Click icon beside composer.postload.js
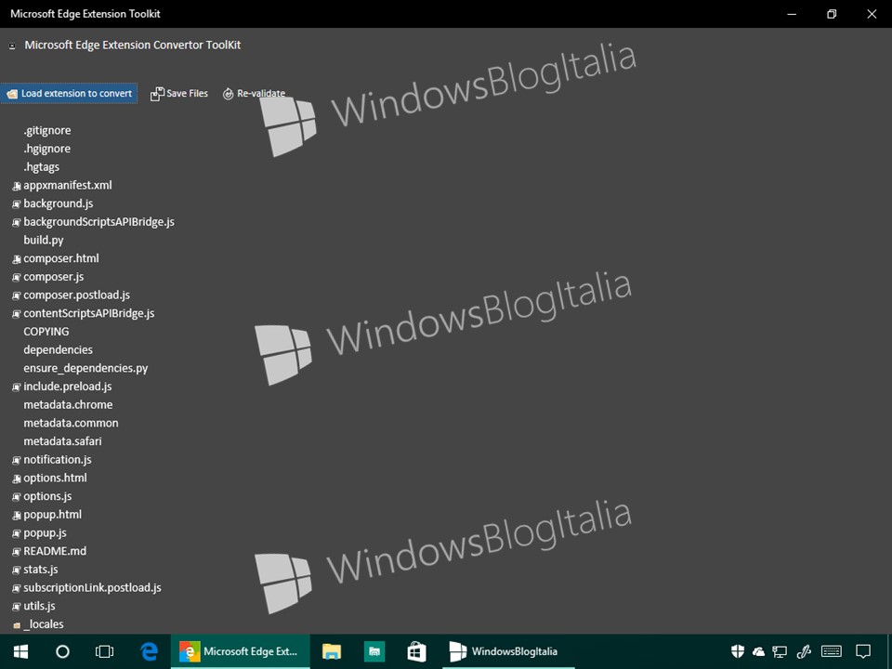The width and height of the screenshot is (892, 669). pos(17,295)
